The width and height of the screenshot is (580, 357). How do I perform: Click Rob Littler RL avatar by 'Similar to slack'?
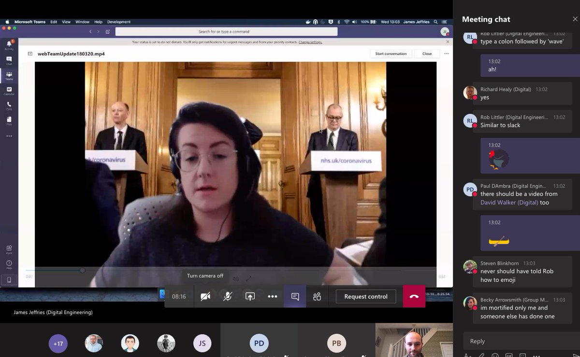pyautogui.click(x=470, y=121)
